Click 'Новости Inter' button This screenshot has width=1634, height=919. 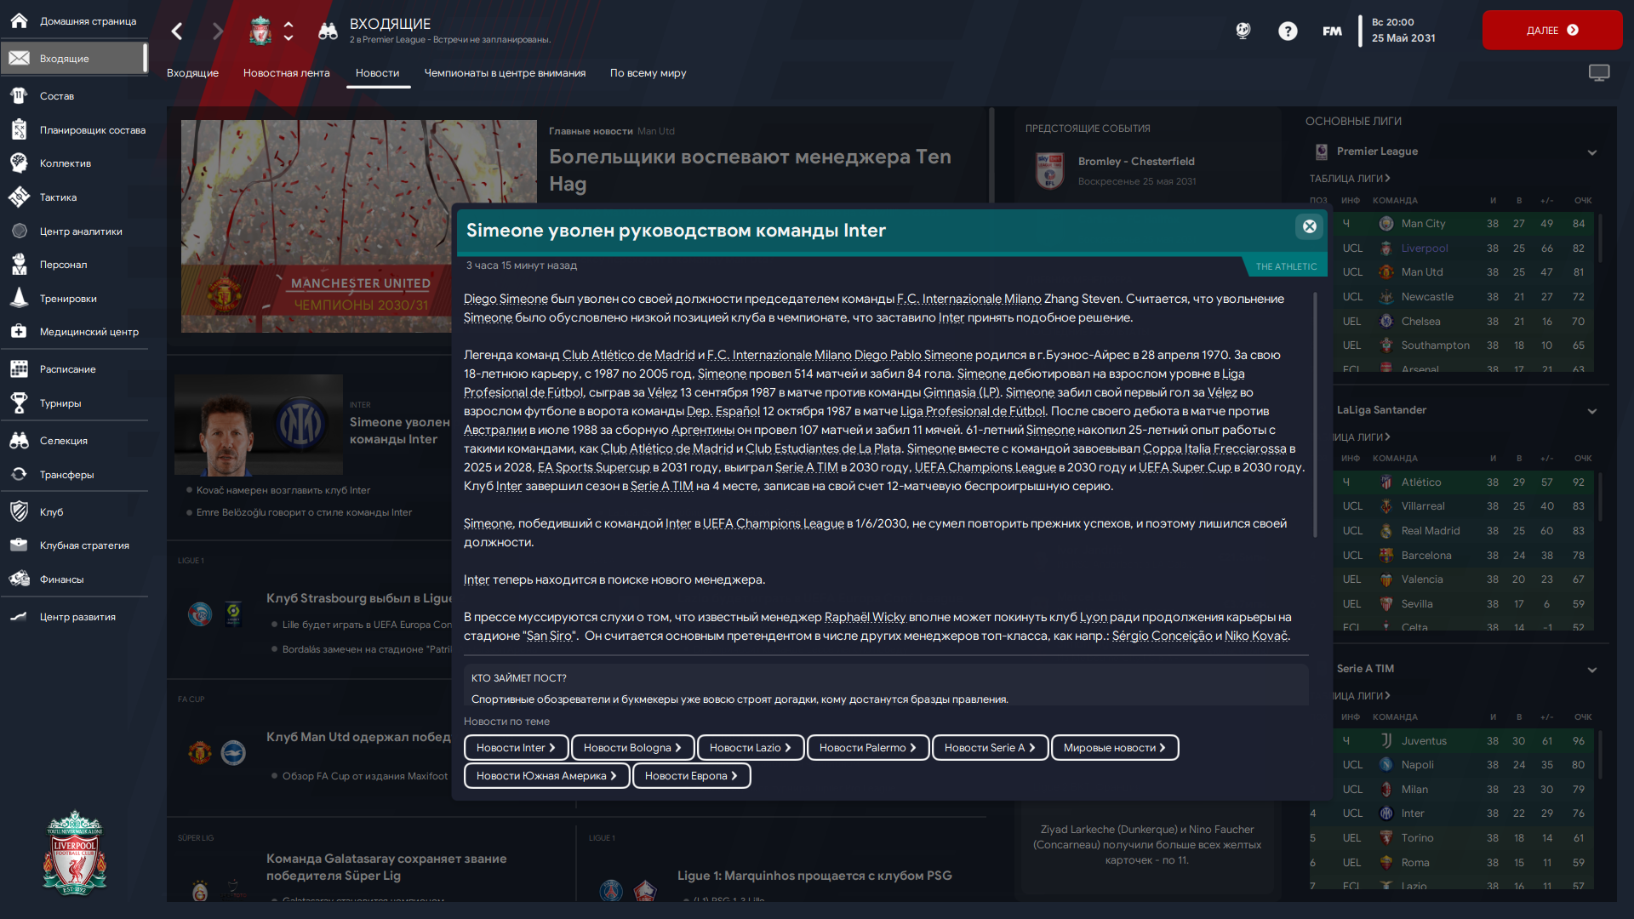coord(516,747)
